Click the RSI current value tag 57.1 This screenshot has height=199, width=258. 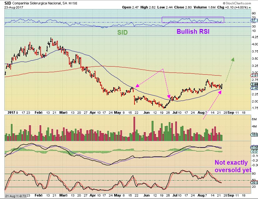254,21
